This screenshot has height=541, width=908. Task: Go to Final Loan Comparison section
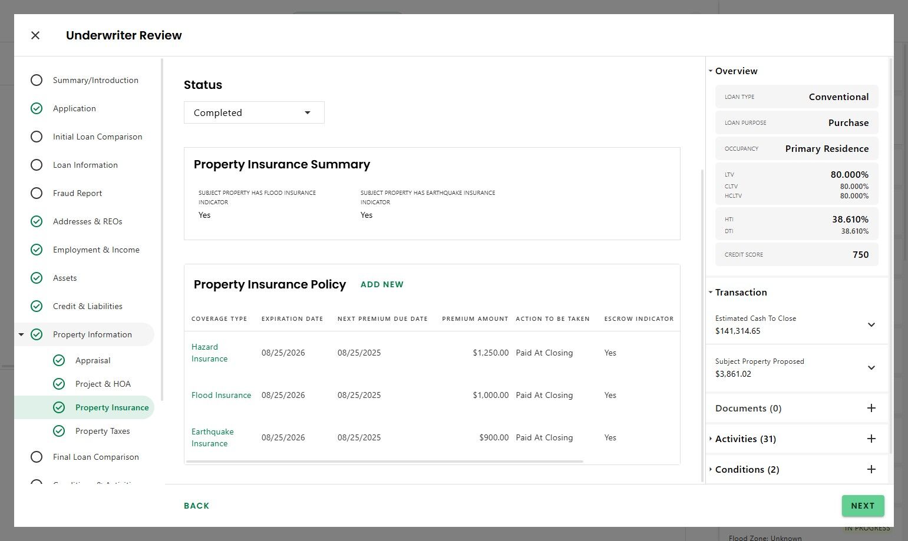point(95,457)
